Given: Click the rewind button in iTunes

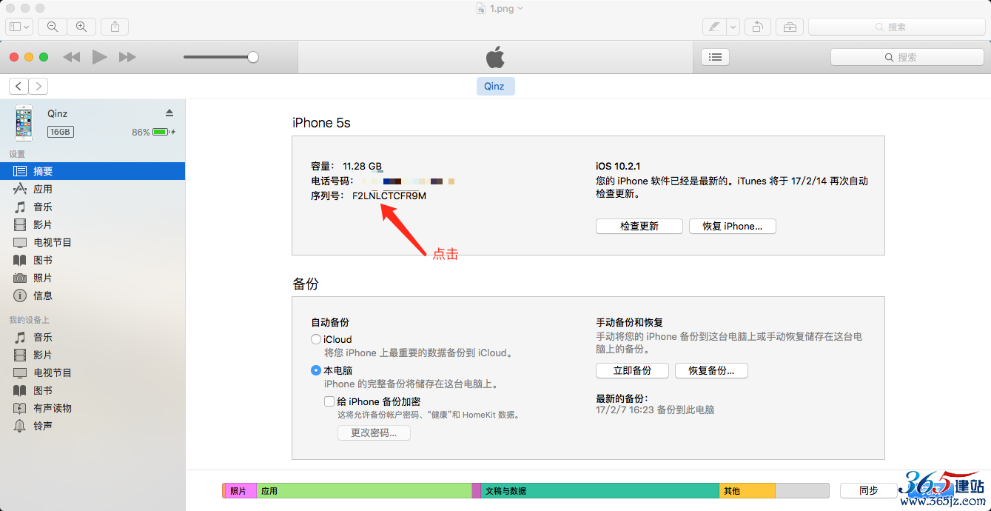Looking at the screenshot, I should [72, 57].
